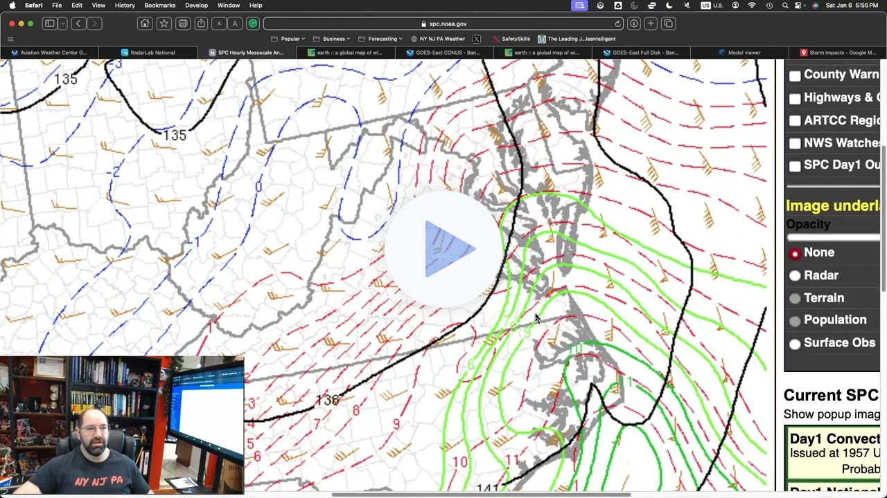This screenshot has width=887, height=498.
Task: Toggle the County Warning areas checkbox
Action: [x=795, y=75]
